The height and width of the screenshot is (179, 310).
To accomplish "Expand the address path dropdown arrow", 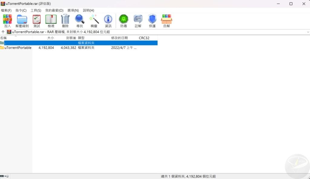I will coord(308,32).
